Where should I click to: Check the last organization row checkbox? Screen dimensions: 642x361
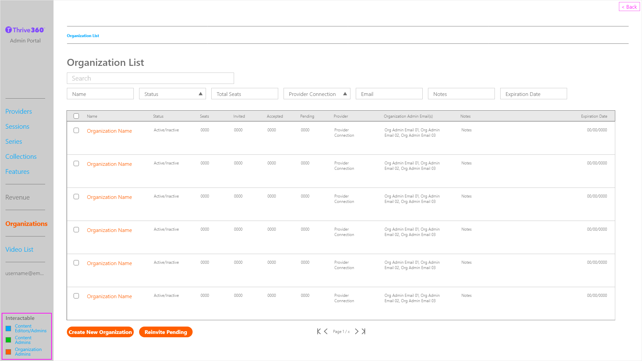(x=76, y=296)
